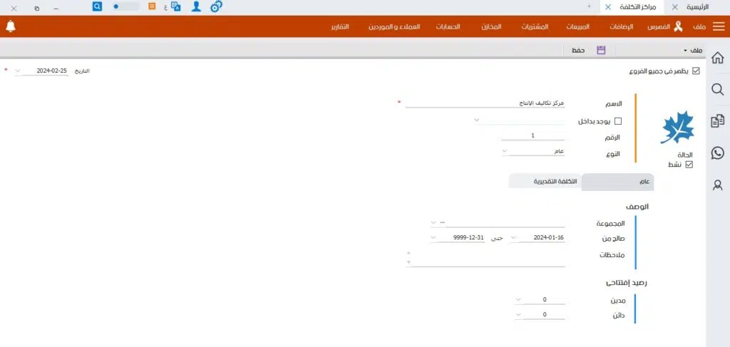The image size is (730, 347).
Task: Open the WhatsApp icon in sidebar
Action: [717, 152]
